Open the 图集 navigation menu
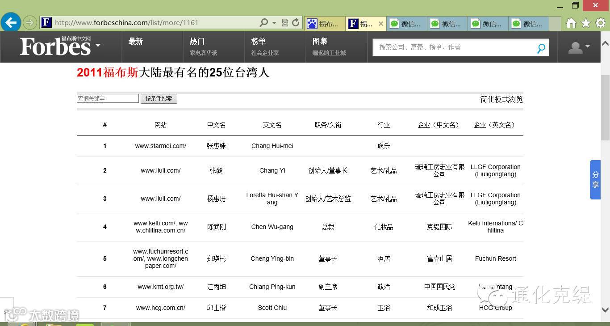Screen dimensions: 610x326 [320, 42]
